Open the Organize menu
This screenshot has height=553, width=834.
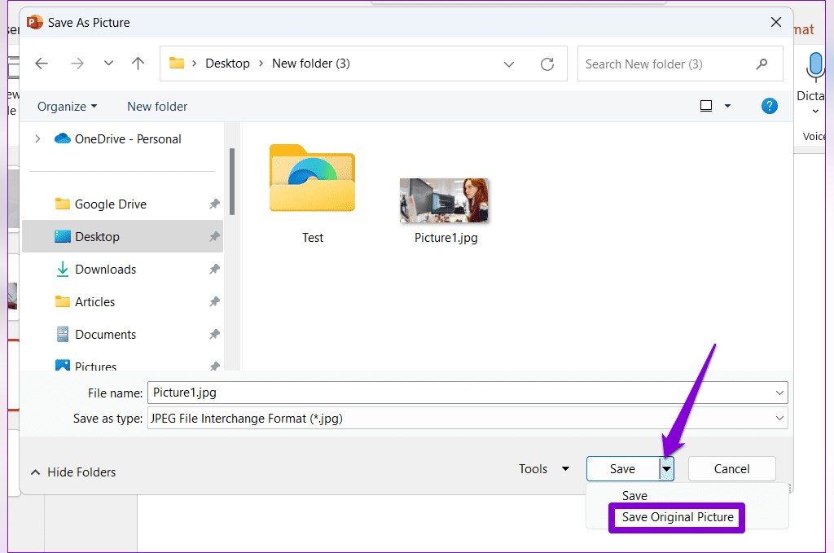point(67,107)
